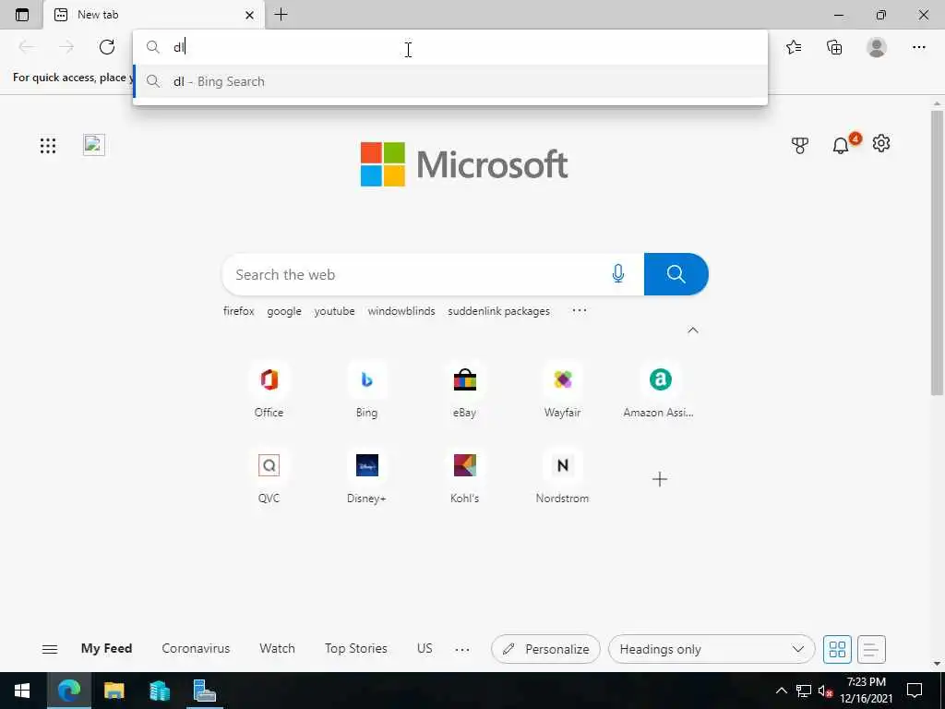945x709 pixels.
Task: Refresh the page with reload icon
Action: [x=107, y=47]
